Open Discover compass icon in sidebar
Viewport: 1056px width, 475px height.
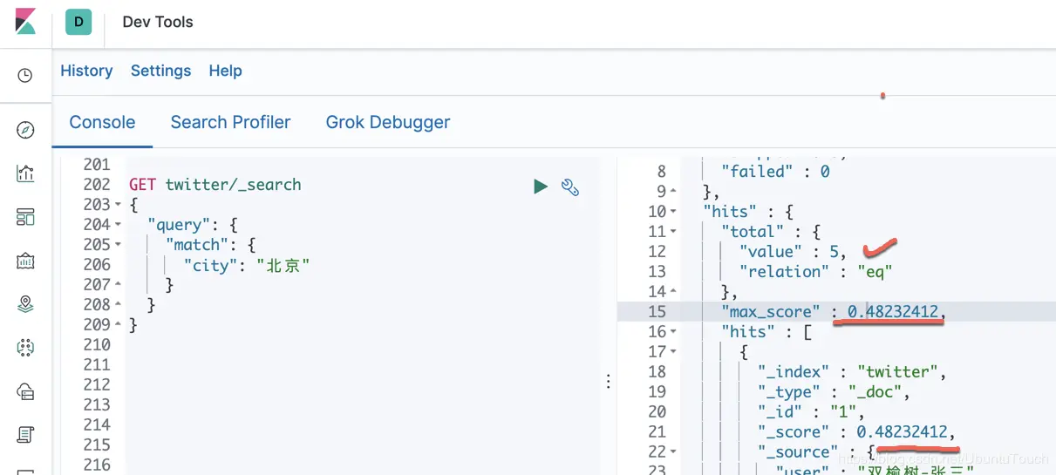point(25,130)
